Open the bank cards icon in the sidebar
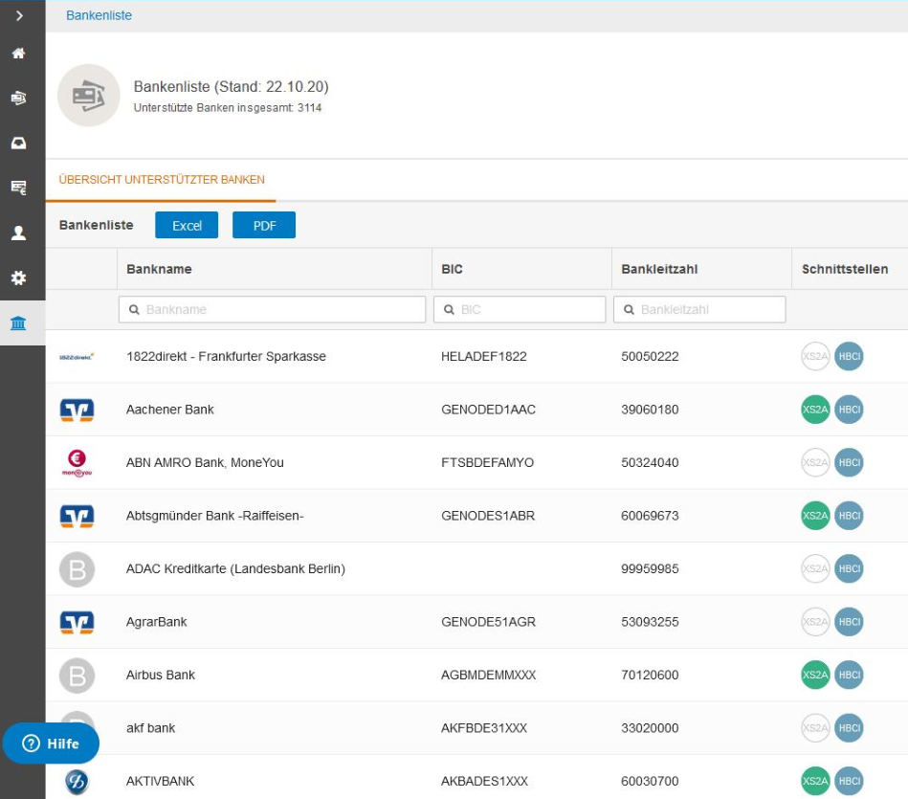908x799 pixels. [x=18, y=98]
